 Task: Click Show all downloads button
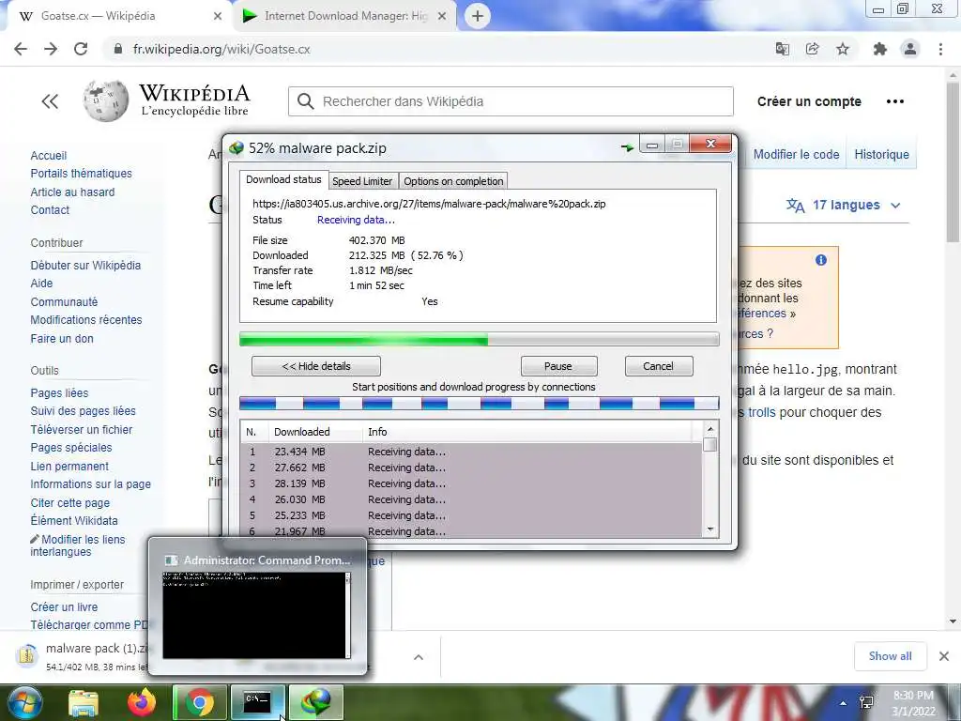tap(890, 656)
